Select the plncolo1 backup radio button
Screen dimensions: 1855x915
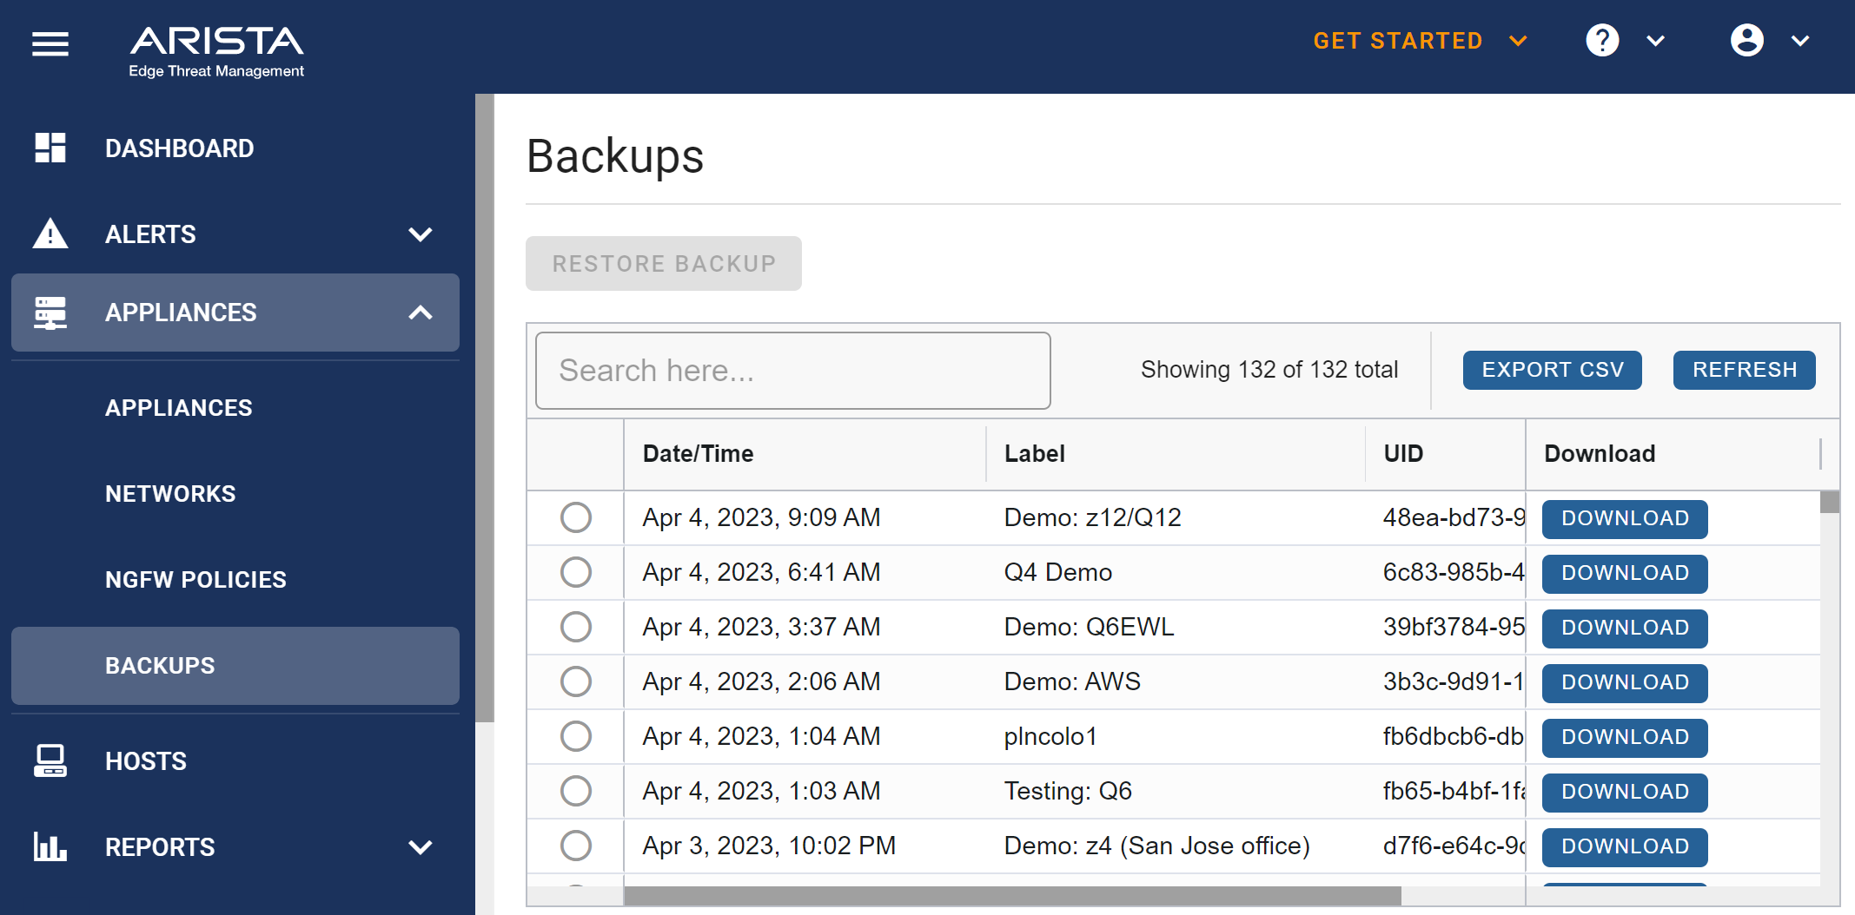[x=576, y=736]
